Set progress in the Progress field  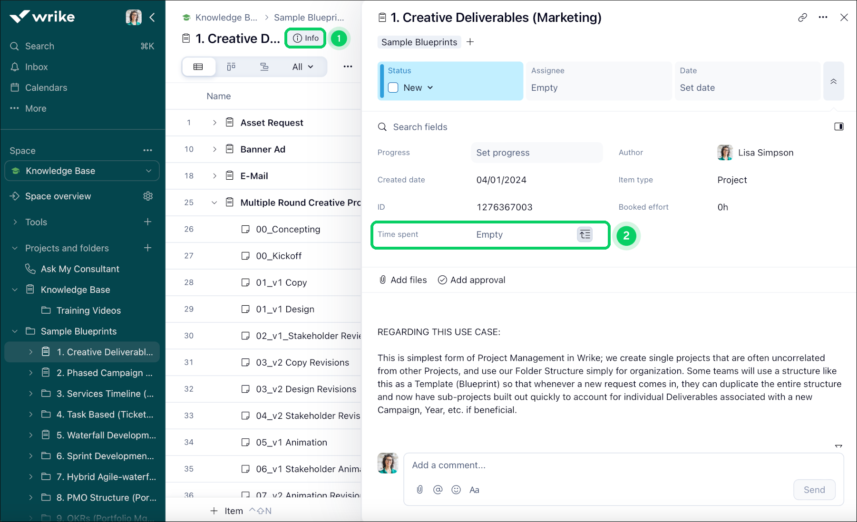536,153
